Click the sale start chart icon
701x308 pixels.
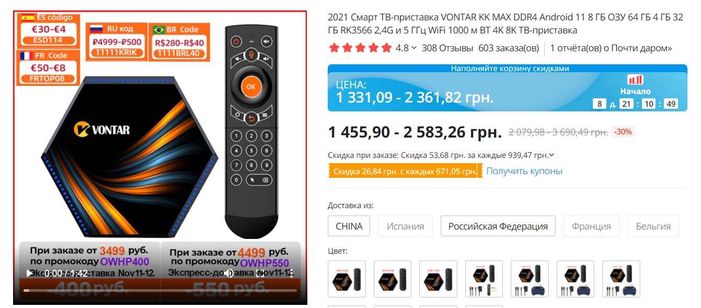pos(635,79)
